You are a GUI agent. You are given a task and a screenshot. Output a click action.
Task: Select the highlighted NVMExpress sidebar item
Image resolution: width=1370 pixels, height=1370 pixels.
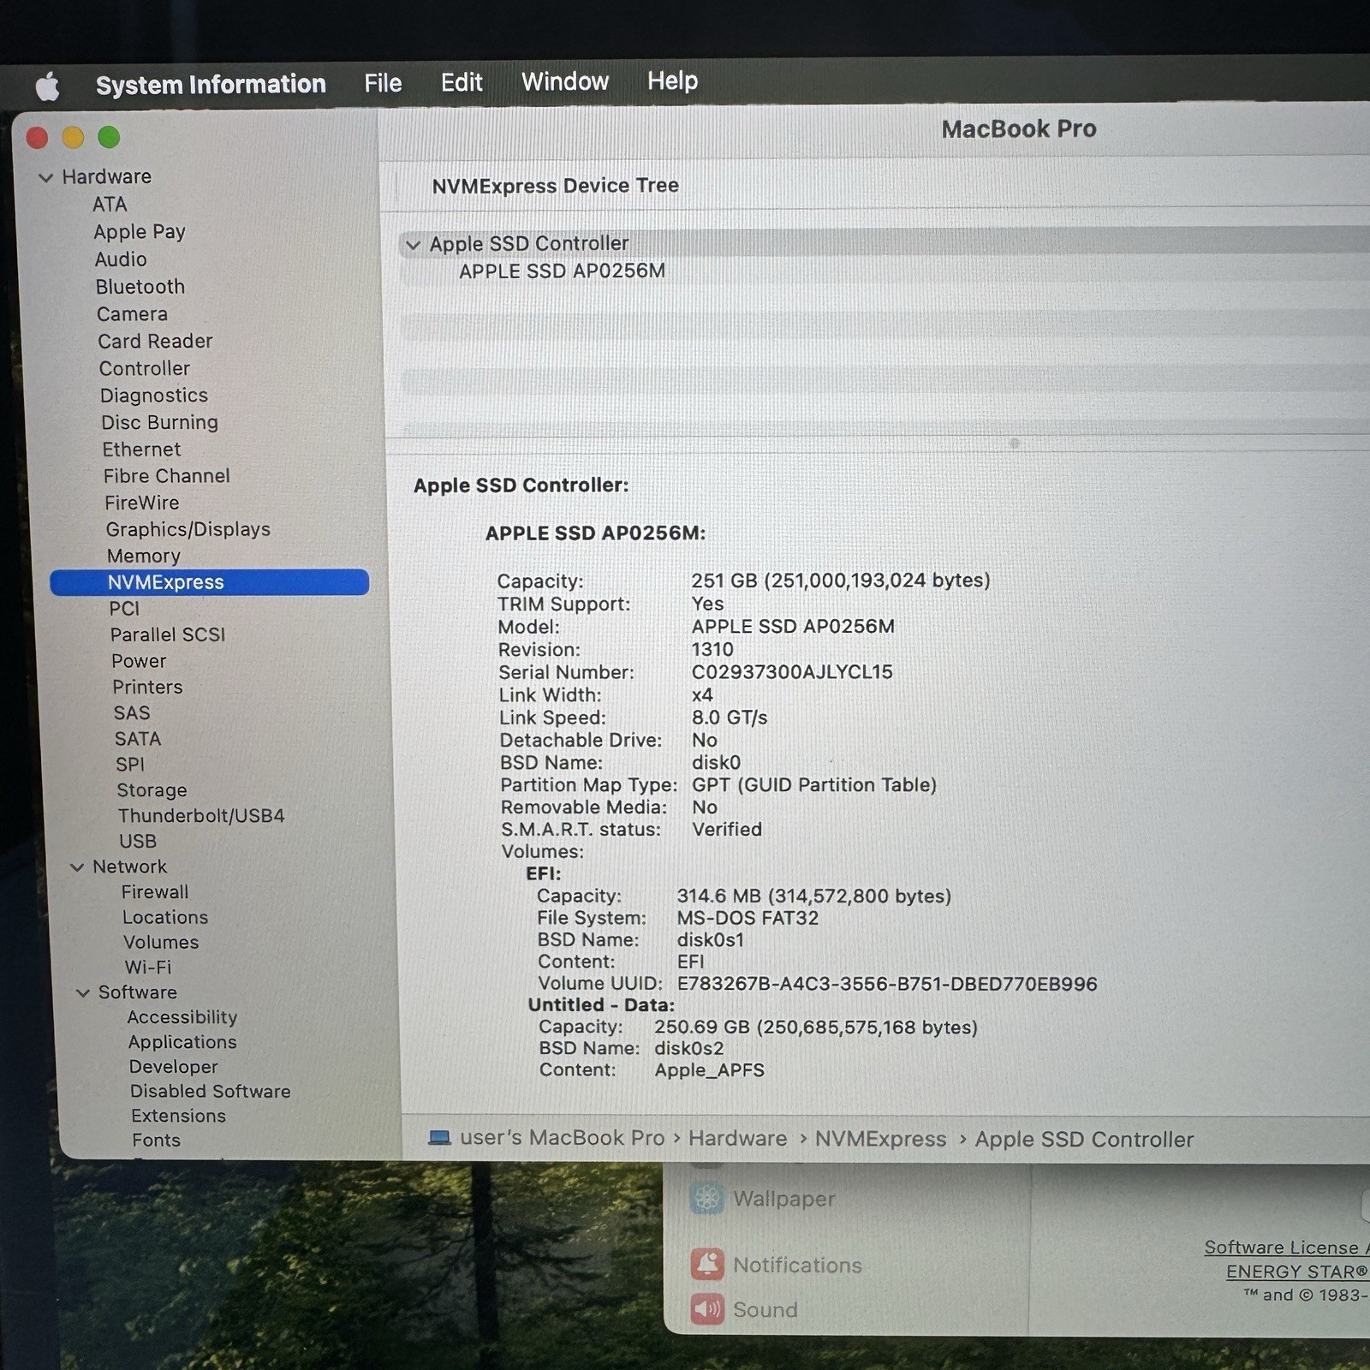[x=210, y=582]
